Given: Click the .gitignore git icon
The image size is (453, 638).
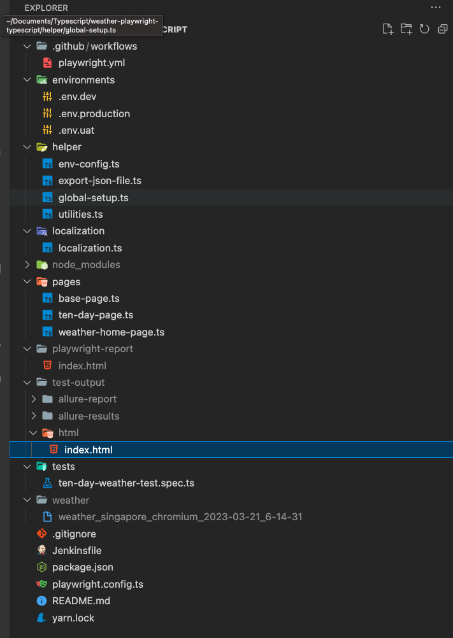Looking at the screenshot, I should click(x=41, y=534).
